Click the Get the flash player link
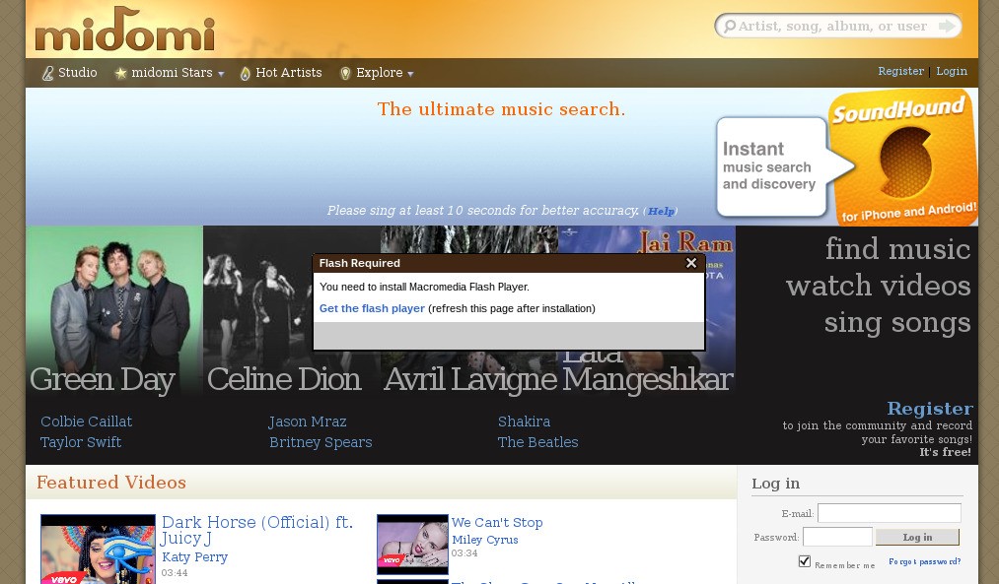 coord(372,308)
